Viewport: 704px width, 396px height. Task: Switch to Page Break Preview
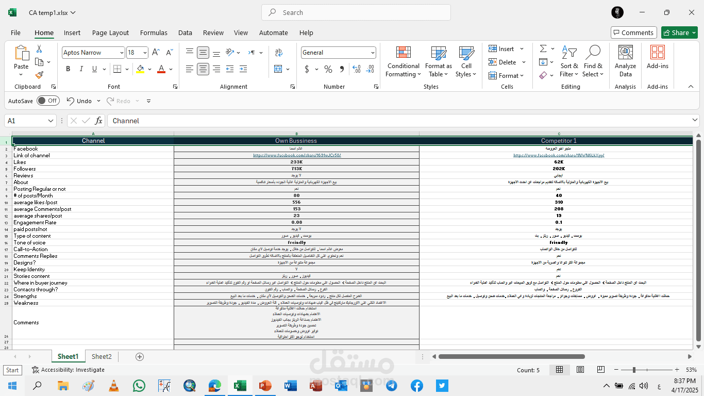click(x=601, y=370)
